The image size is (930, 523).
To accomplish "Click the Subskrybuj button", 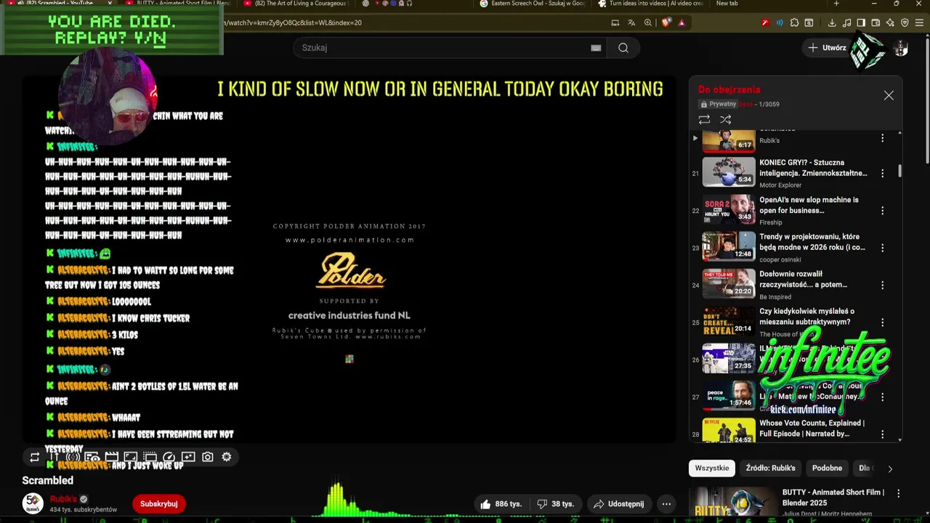I will click(158, 504).
